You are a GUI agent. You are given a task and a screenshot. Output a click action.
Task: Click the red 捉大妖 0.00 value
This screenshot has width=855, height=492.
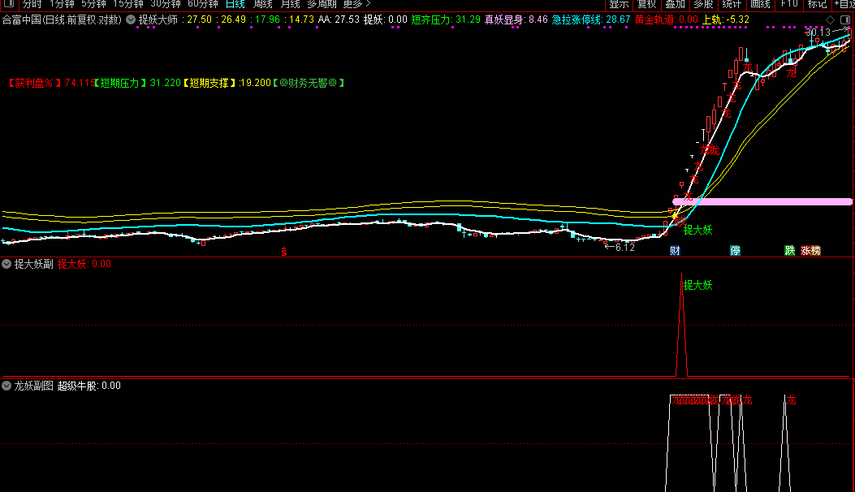84,264
